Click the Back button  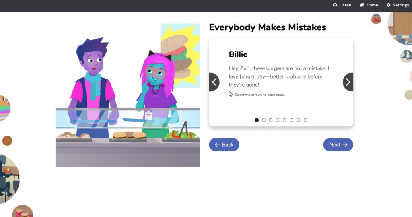click(224, 145)
